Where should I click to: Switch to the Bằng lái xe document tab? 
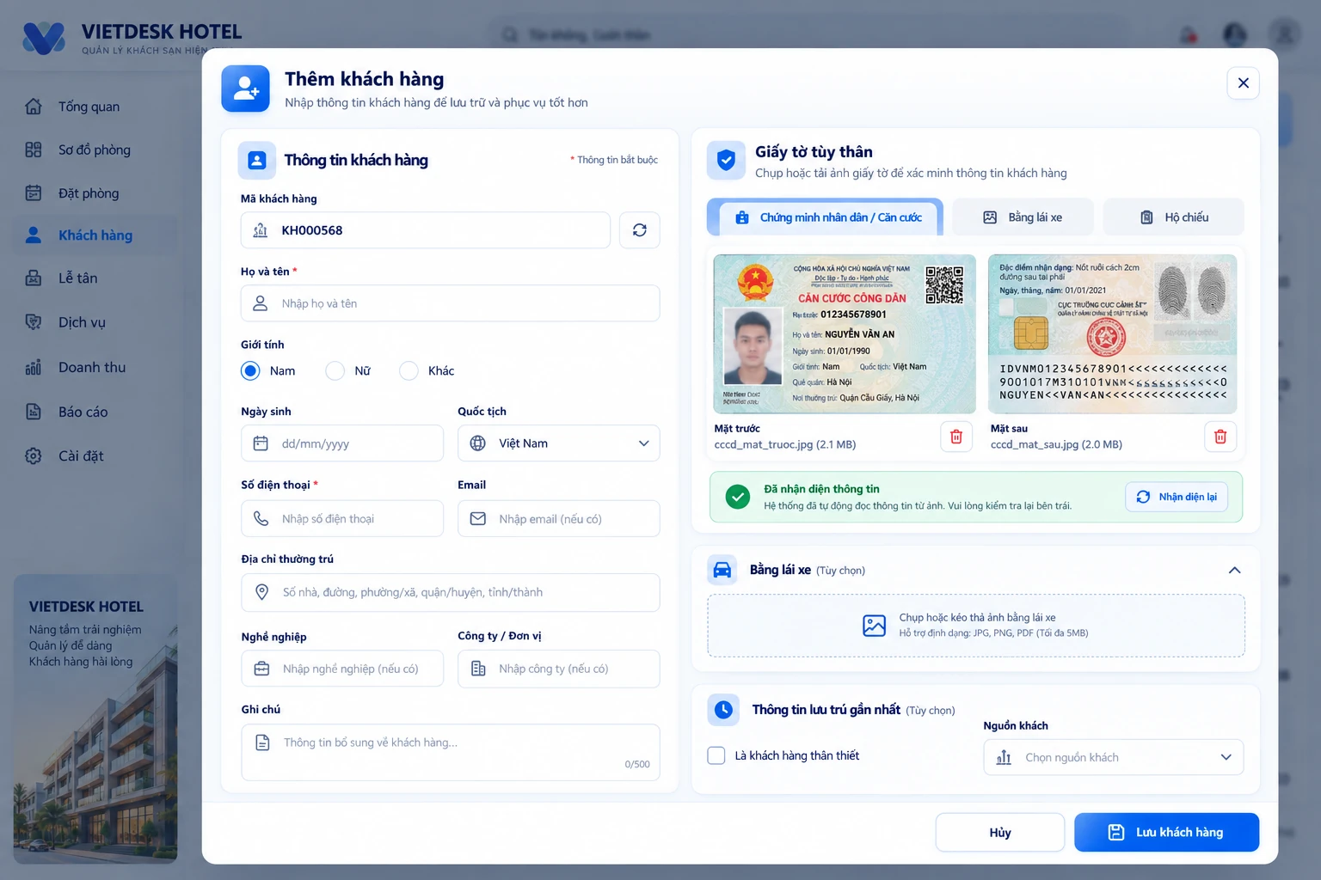click(x=1023, y=217)
